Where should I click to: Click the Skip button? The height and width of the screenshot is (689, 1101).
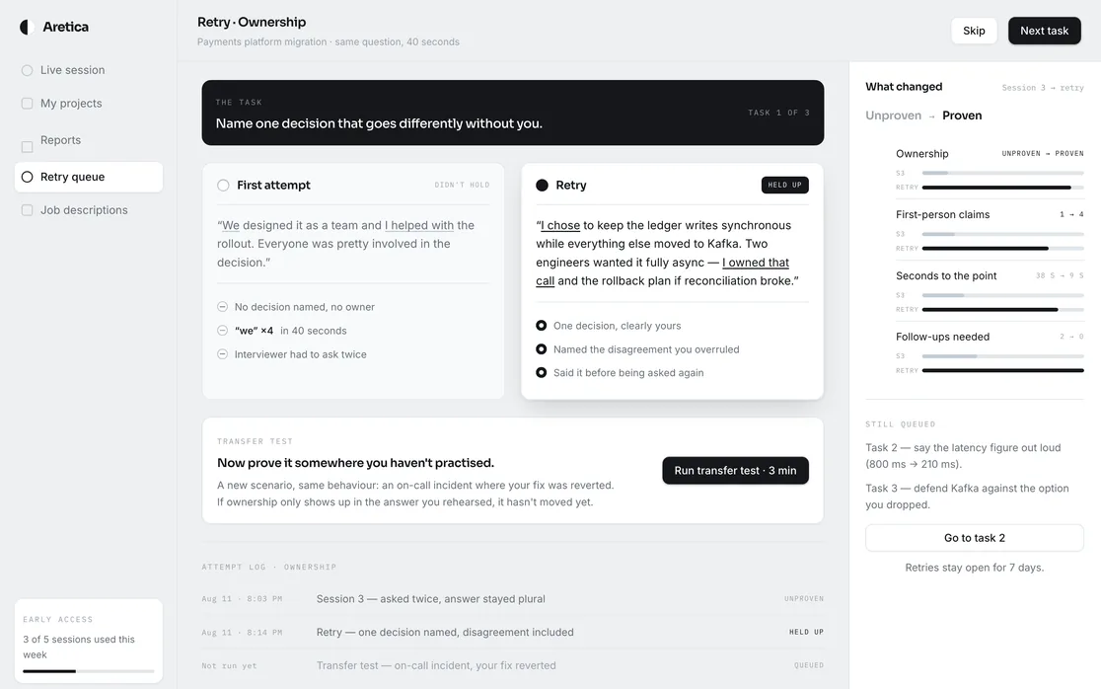(974, 31)
